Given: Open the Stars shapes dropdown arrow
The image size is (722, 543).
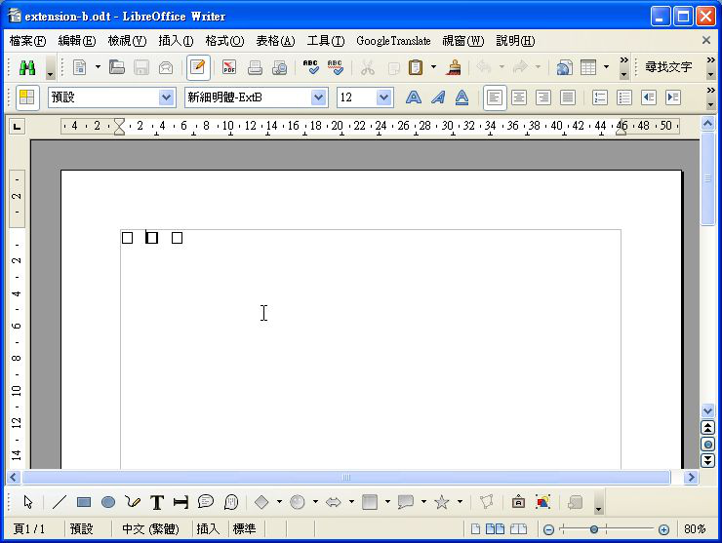Looking at the screenshot, I should pyautogui.click(x=460, y=502).
